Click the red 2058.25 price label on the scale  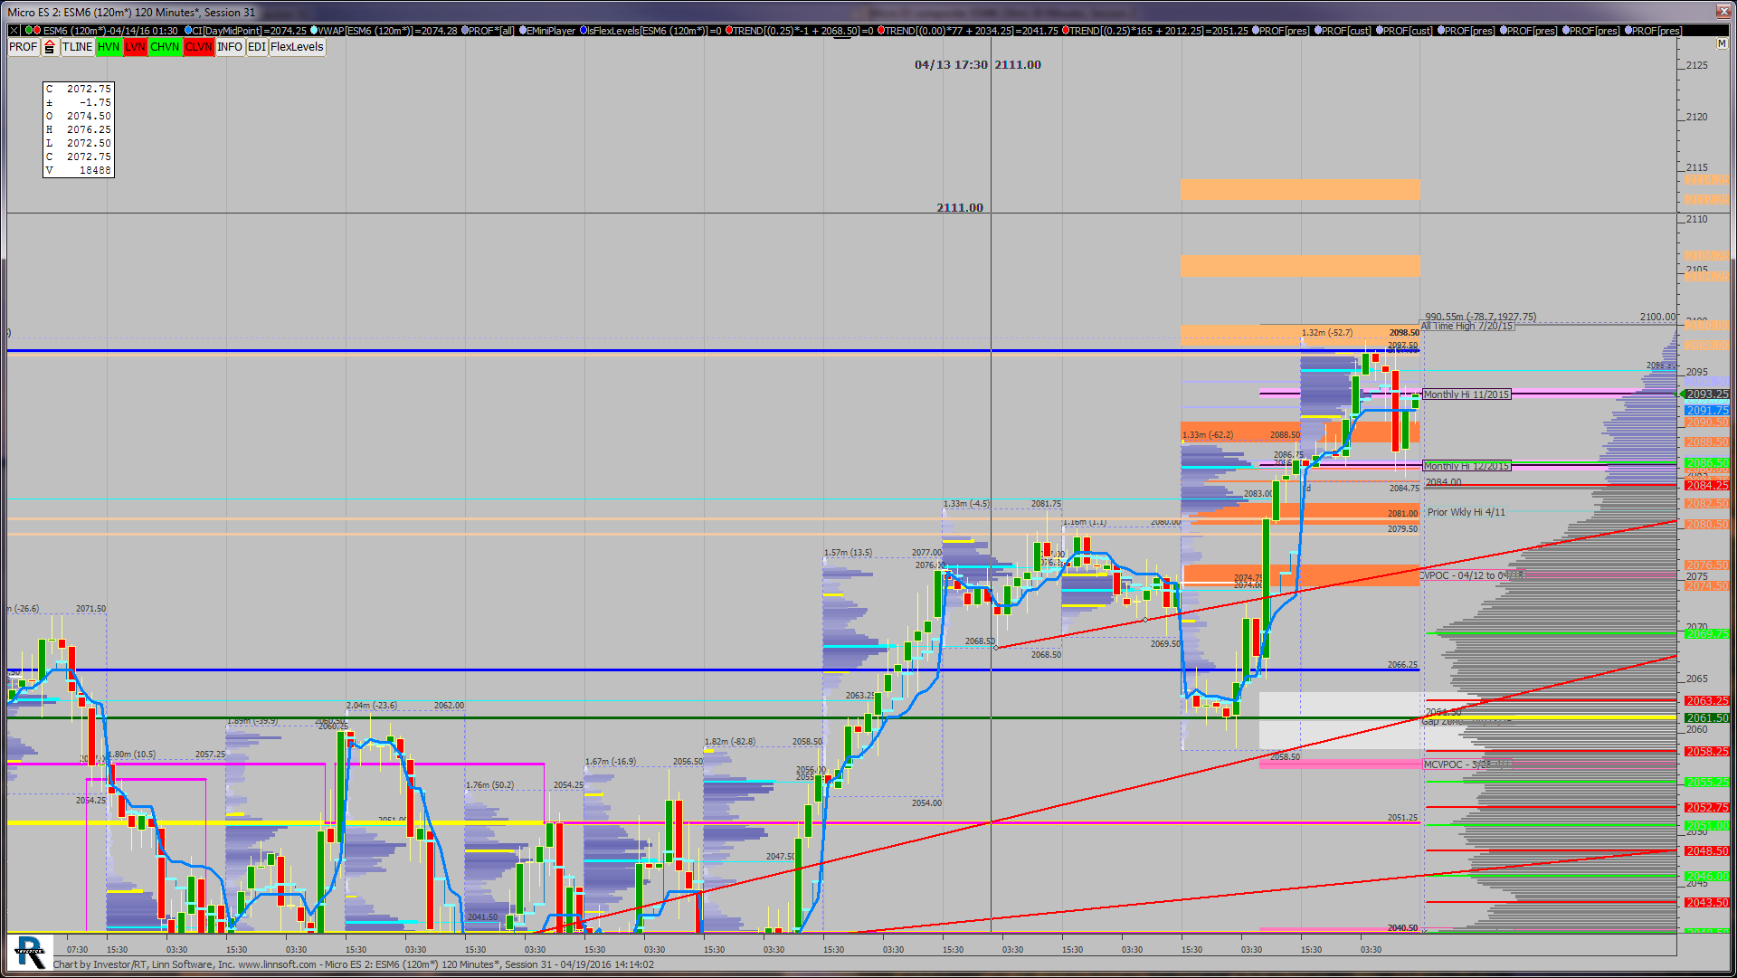(1707, 752)
